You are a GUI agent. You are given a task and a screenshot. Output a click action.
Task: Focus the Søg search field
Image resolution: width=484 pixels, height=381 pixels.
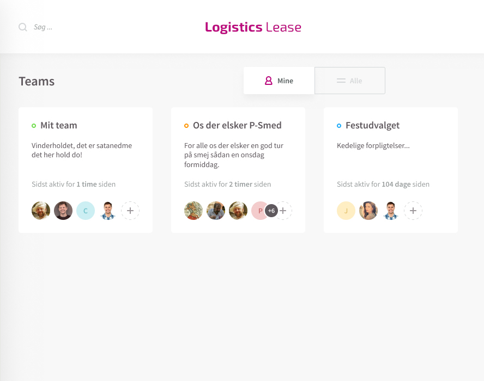93,27
